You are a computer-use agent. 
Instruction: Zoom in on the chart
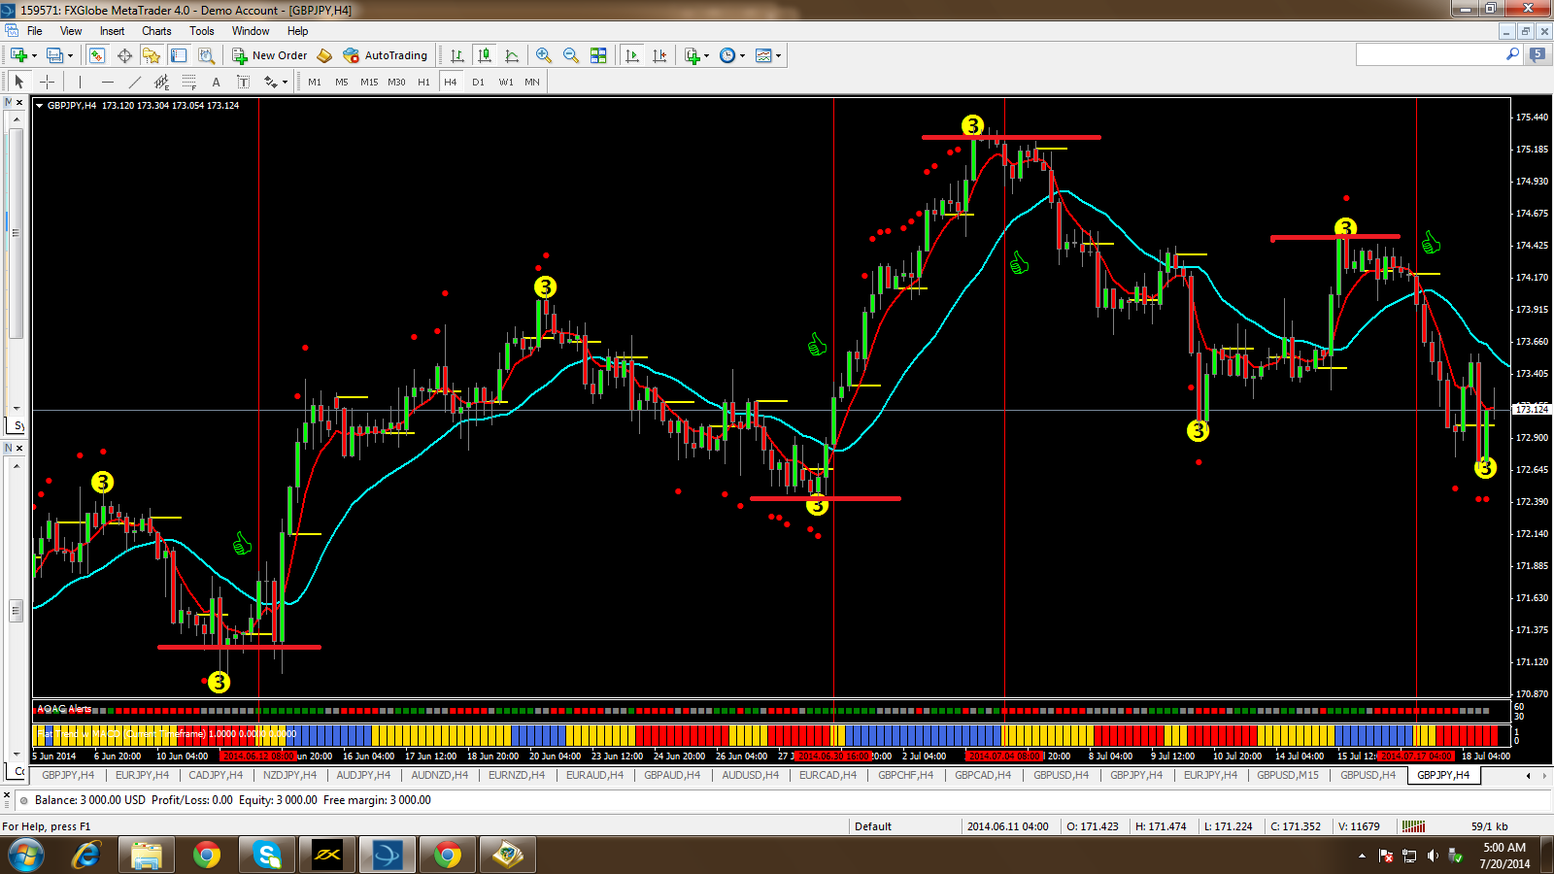pos(544,55)
